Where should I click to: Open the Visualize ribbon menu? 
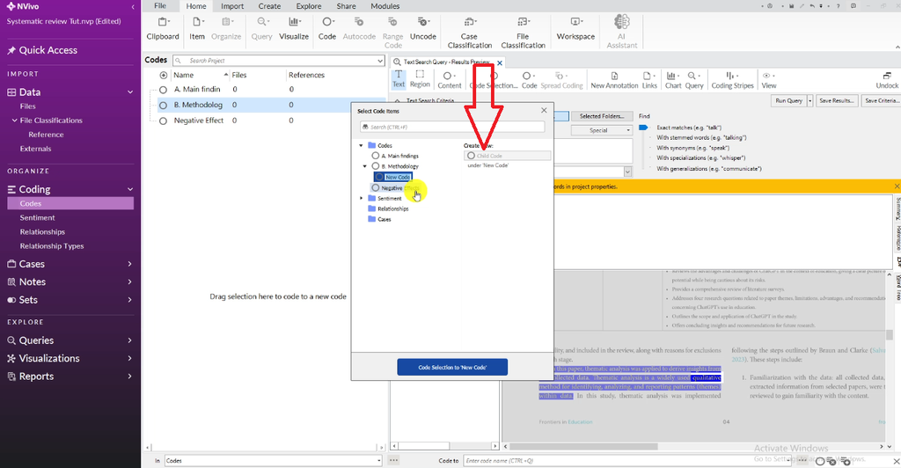(x=294, y=29)
